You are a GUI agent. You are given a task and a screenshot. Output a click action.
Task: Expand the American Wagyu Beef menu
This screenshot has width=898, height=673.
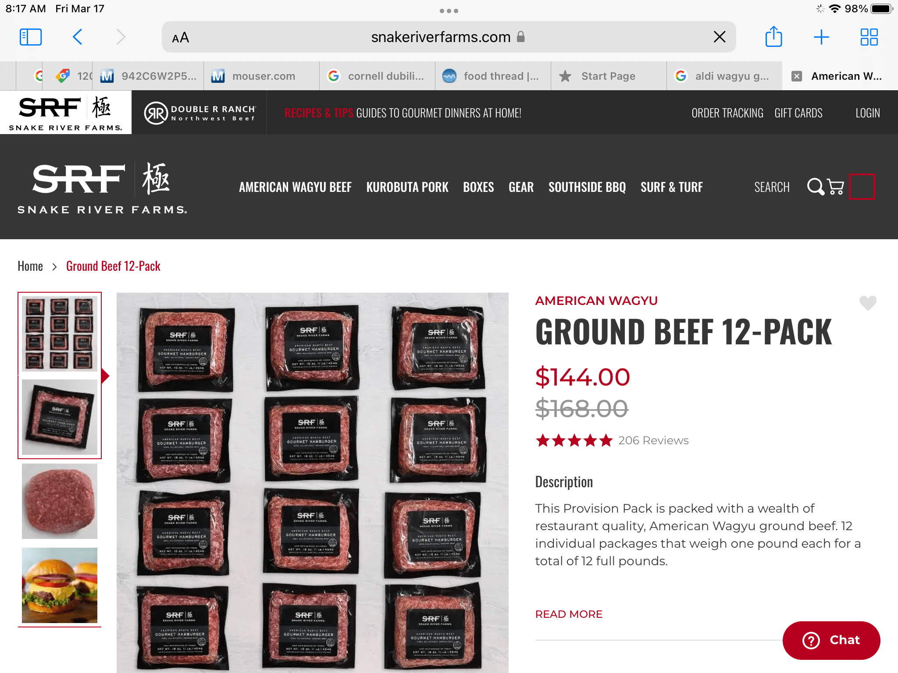pos(295,187)
